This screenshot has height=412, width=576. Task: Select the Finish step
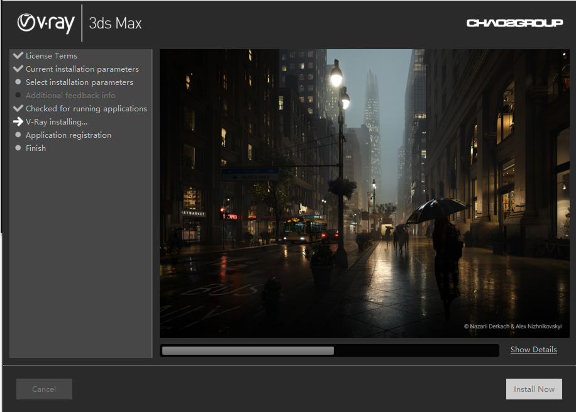click(x=36, y=148)
